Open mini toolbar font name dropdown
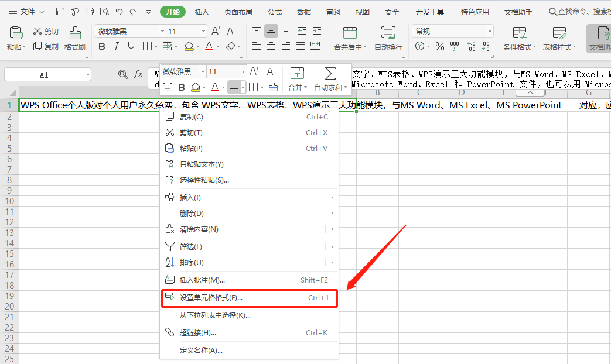 pyautogui.click(x=203, y=71)
